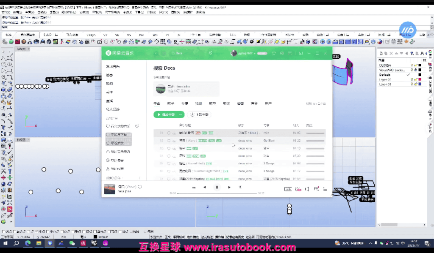Viewport: 434px width, 253px height.
Task: Like the now-playing song in the player bar
Action: coord(140,187)
